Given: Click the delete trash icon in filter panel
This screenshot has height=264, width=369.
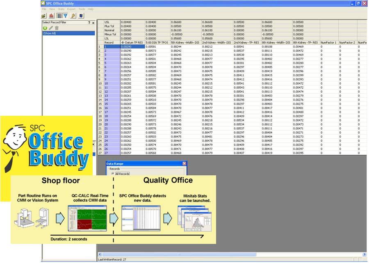Looking at the screenshot, I should 56,28.
